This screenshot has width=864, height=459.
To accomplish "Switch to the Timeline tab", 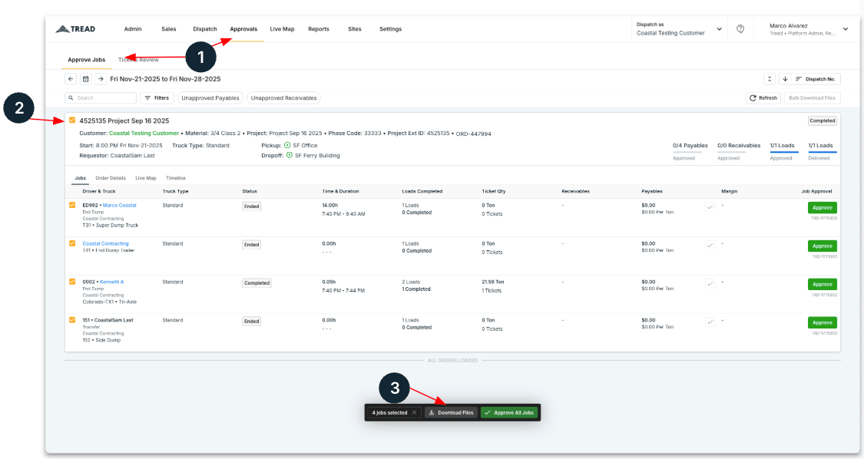I will pyautogui.click(x=176, y=178).
